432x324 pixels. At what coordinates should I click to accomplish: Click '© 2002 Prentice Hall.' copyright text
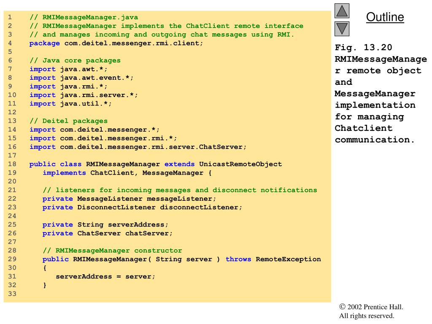coord(371,307)
